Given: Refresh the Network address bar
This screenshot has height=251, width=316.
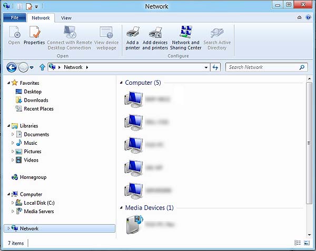Looking at the screenshot, I should 215,67.
